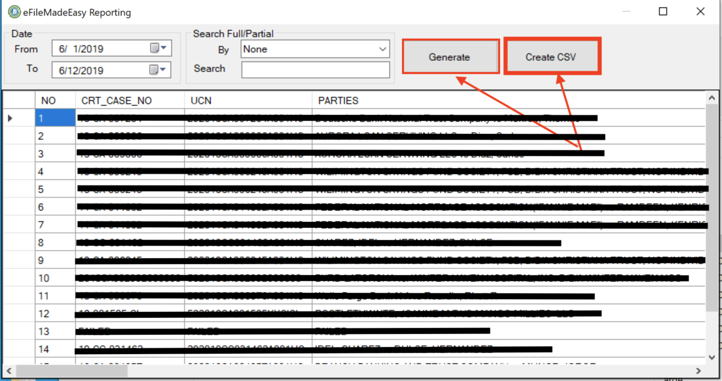Click the eFileMadeEasy app logo icon
Viewport: 722px width, 381px height.
[x=14, y=12]
